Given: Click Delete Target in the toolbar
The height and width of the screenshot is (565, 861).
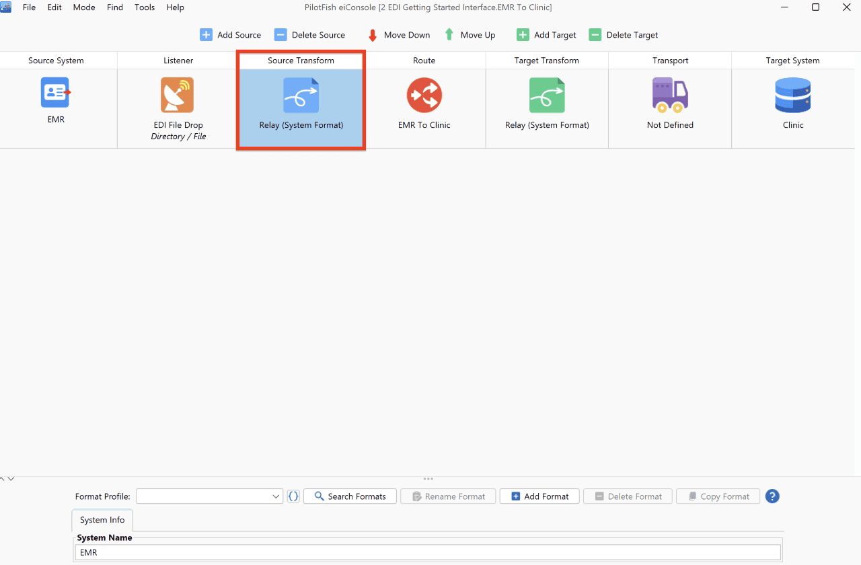Looking at the screenshot, I should point(624,35).
